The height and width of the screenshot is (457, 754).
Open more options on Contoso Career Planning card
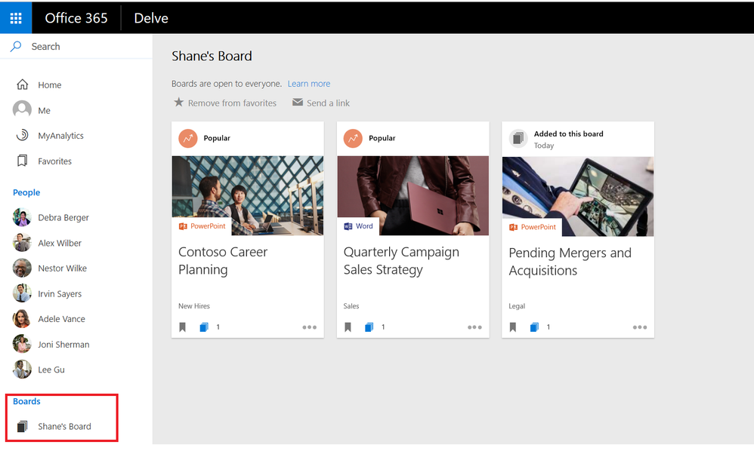(309, 327)
